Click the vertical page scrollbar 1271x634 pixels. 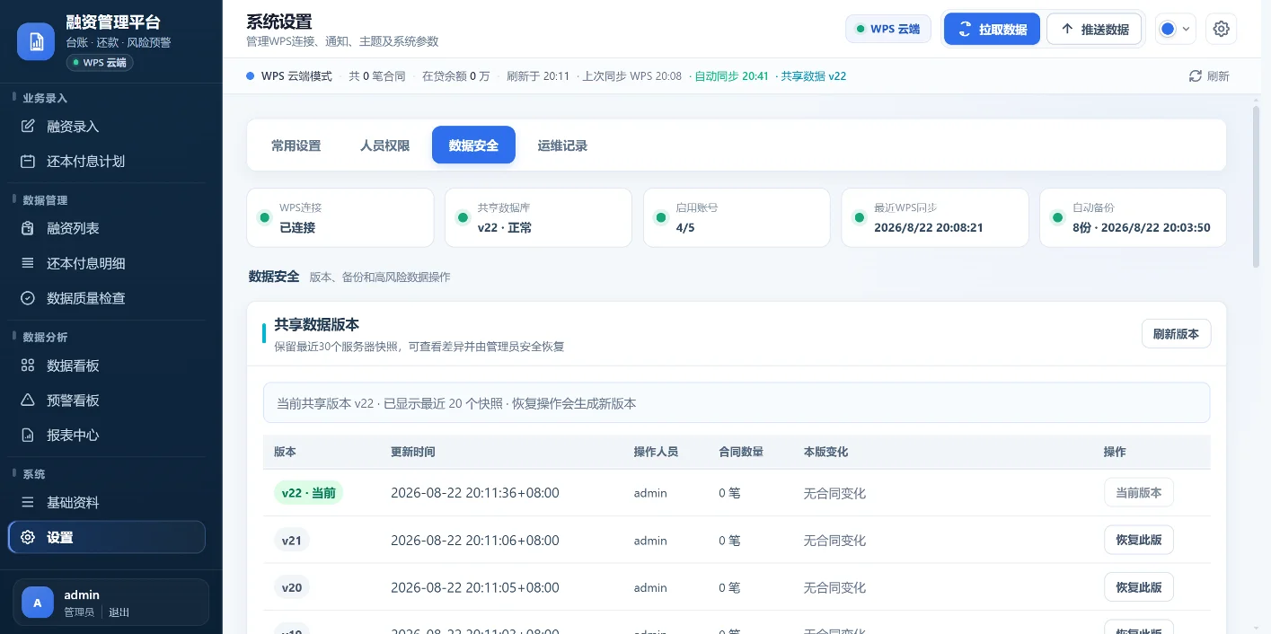(x=1256, y=187)
